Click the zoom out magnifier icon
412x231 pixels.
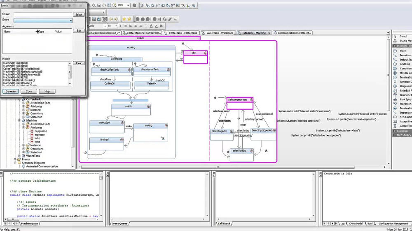point(94,5)
